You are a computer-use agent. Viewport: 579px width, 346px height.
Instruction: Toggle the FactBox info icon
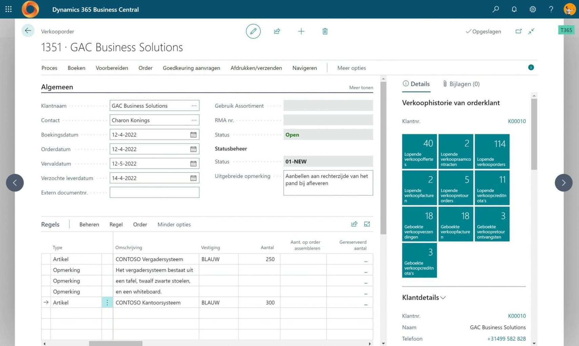click(531, 67)
